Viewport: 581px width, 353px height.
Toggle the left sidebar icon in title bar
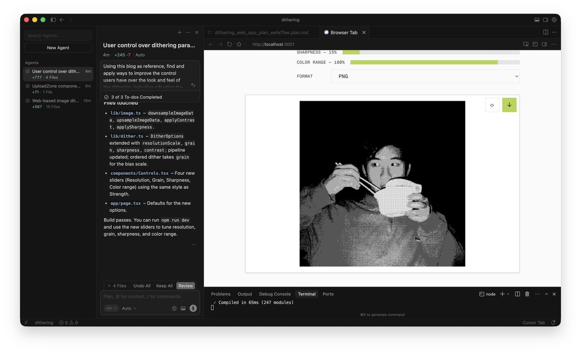point(53,20)
